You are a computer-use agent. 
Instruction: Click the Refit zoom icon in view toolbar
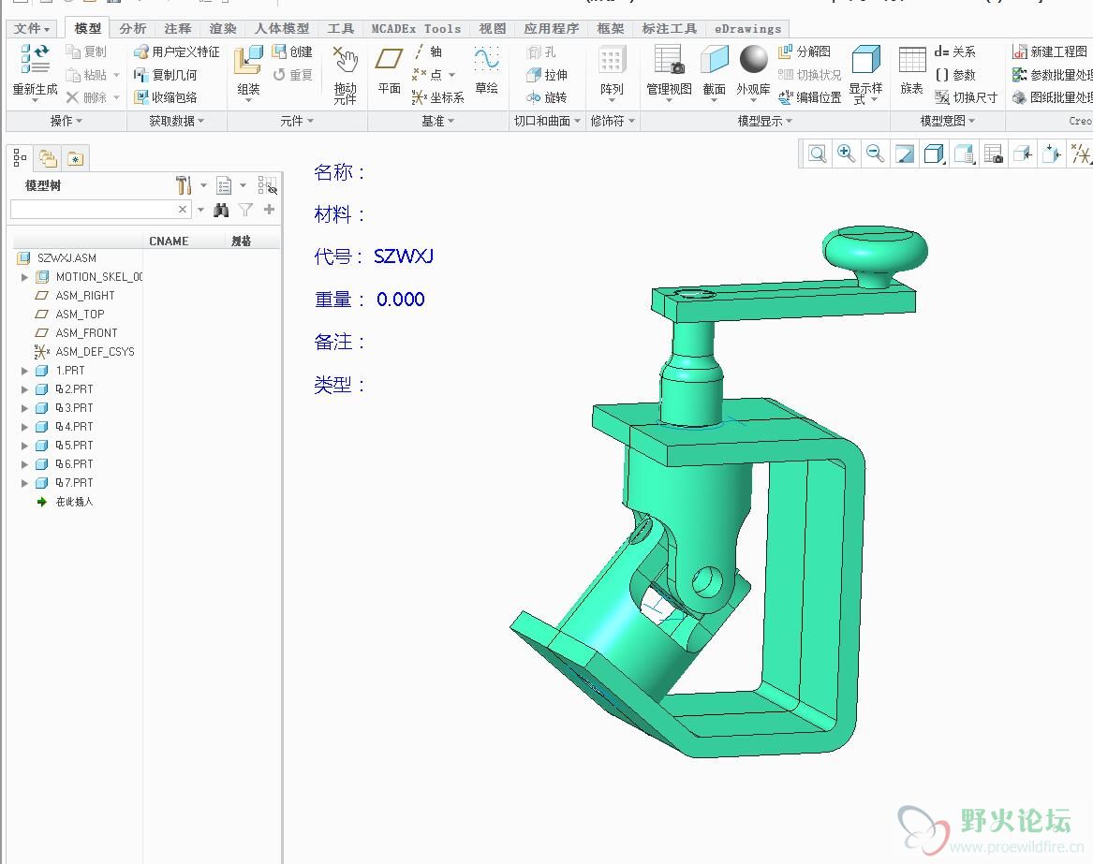817,154
